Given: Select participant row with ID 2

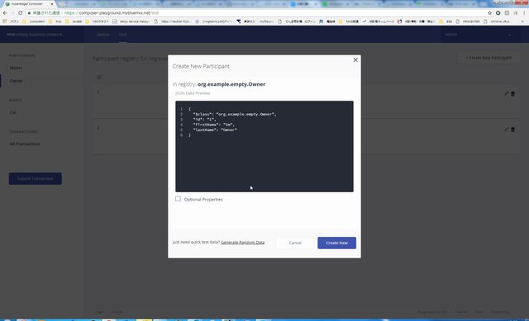Looking at the screenshot, I should [305, 137].
